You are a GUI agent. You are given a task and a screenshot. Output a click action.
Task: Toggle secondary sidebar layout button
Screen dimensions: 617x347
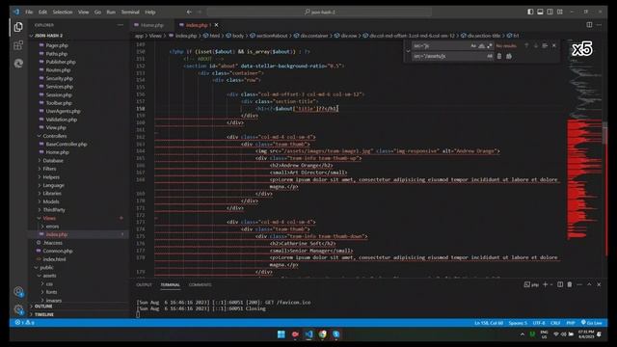click(x=550, y=12)
